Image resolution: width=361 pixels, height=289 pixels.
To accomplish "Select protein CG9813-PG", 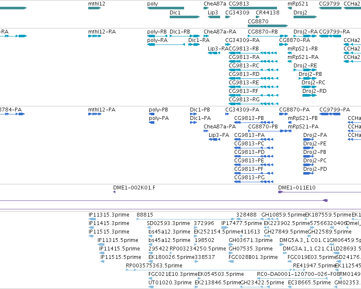I will click(249, 178).
